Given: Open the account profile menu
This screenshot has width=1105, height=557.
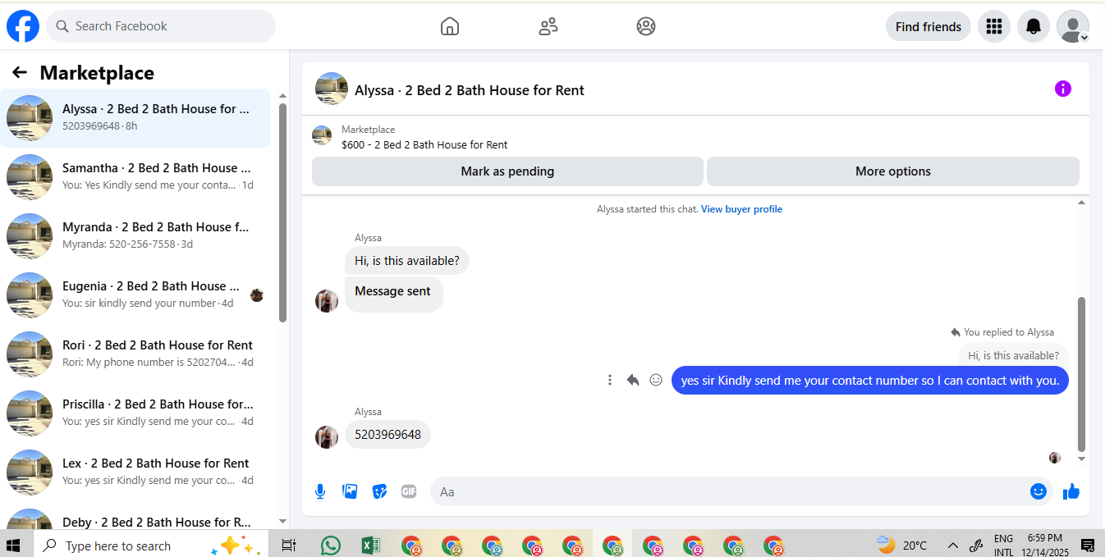Looking at the screenshot, I should click(x=1073, y=26).
